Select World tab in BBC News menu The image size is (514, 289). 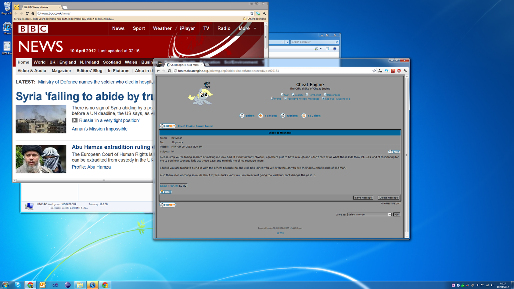[x=39, y=62]
